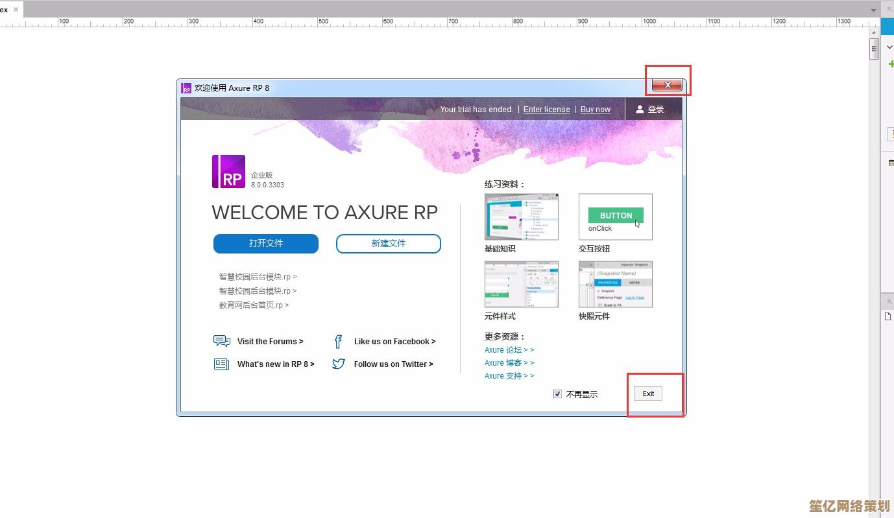894x518 pixels.
Task: Click the Facebook icon
Action: click(338, 341)
